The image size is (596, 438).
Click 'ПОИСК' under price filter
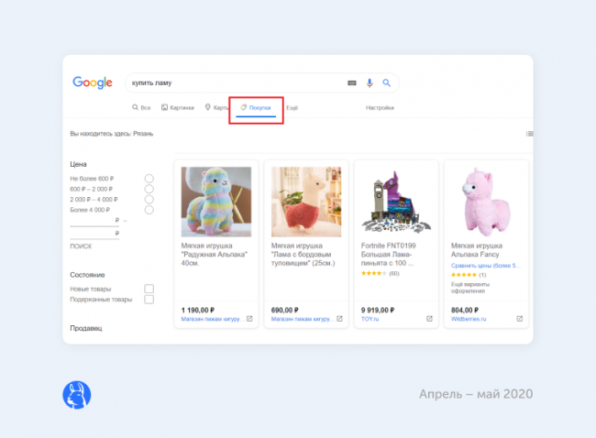pos(81,246)
